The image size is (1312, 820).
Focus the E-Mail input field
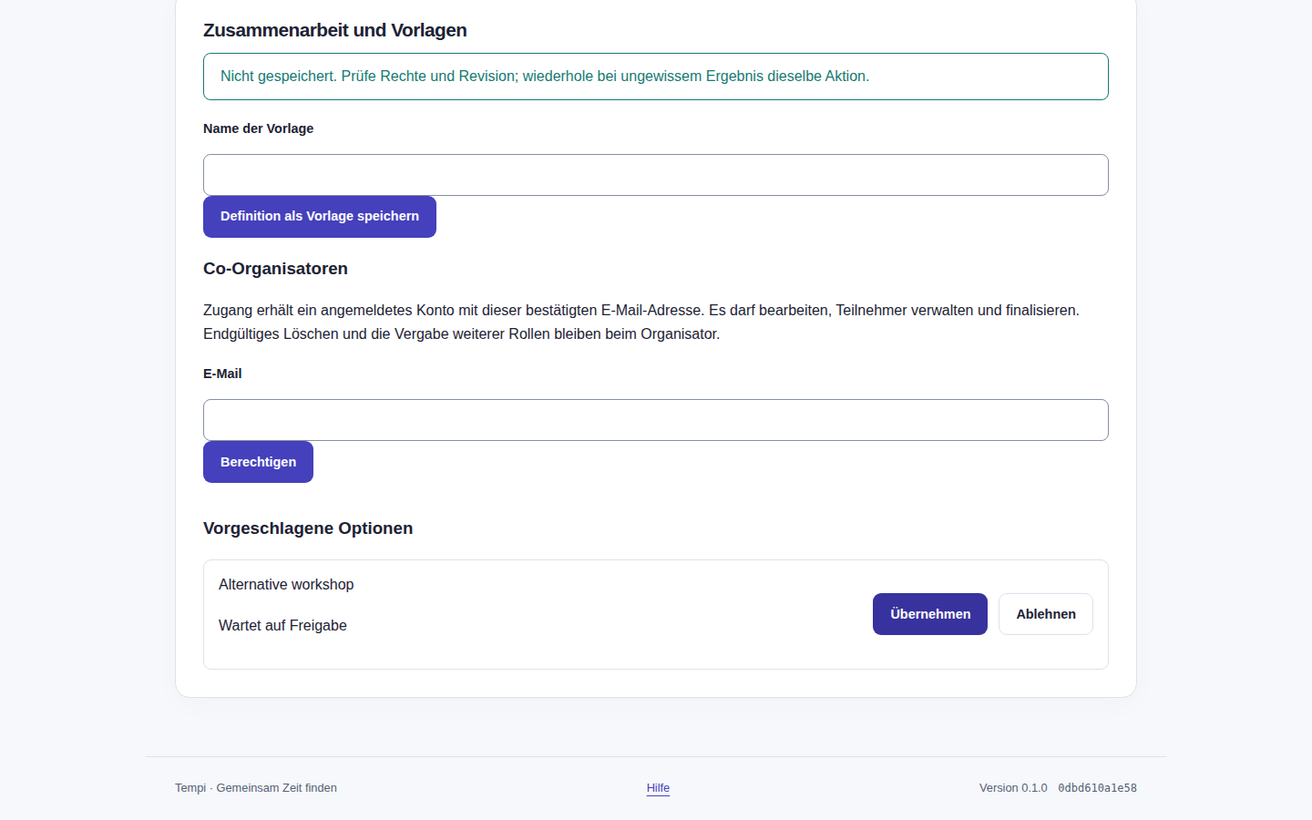pos(656,420)
